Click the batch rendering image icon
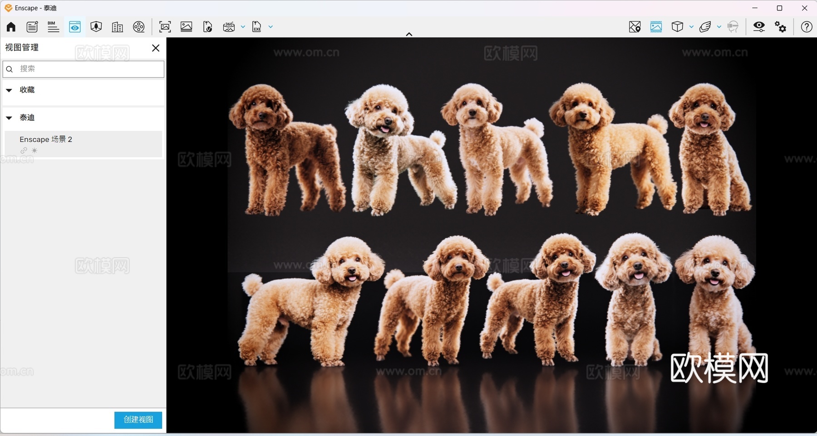The height and width of the screenshot is (436, 817). [x=187, y=27]
